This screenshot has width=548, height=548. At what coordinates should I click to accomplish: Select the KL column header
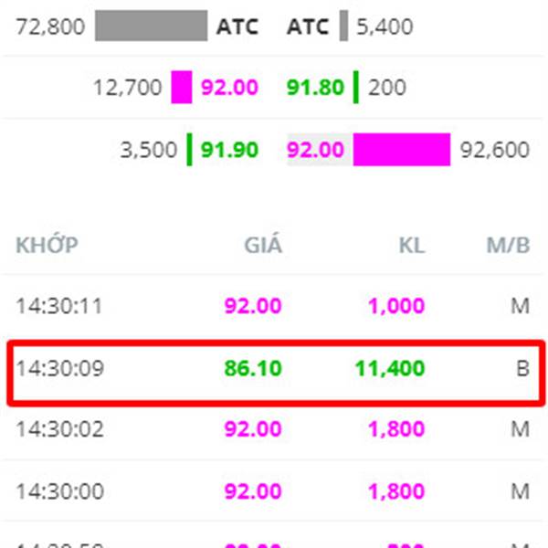[412, 246]
